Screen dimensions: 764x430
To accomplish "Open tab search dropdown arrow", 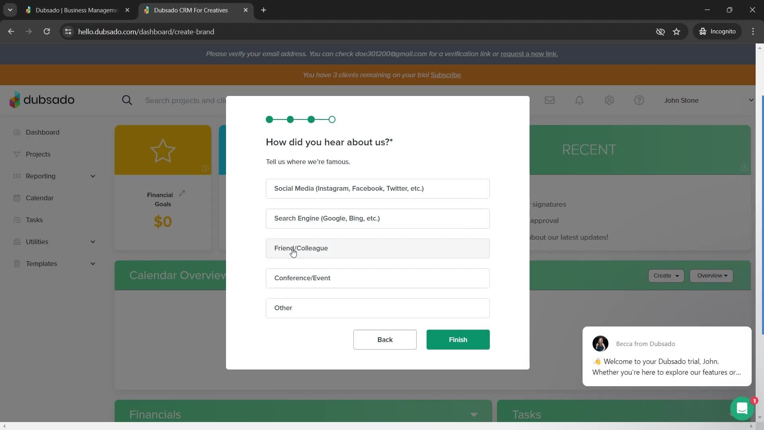I will coord(10,10).
